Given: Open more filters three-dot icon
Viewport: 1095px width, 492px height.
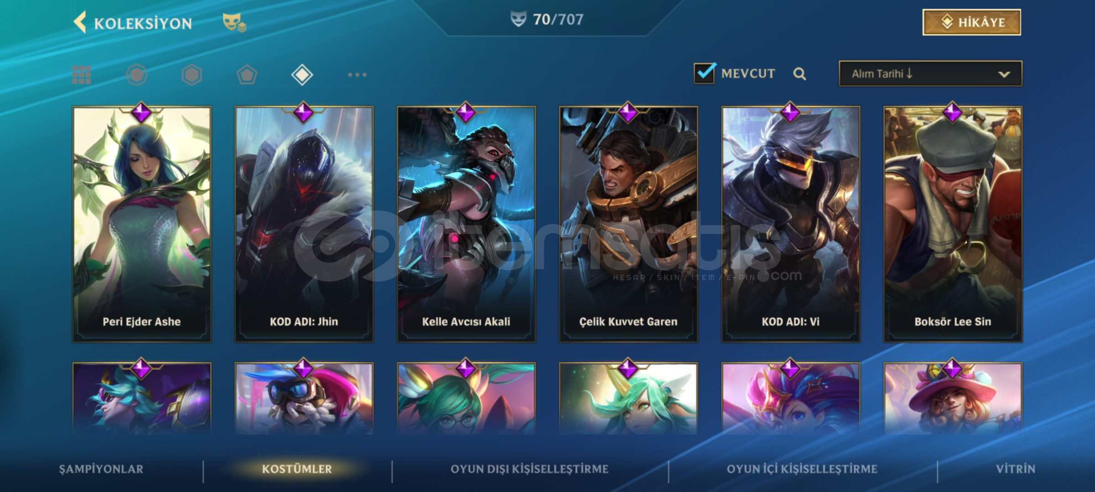Looking at the screenshot, I should click(x=357, y=75).
